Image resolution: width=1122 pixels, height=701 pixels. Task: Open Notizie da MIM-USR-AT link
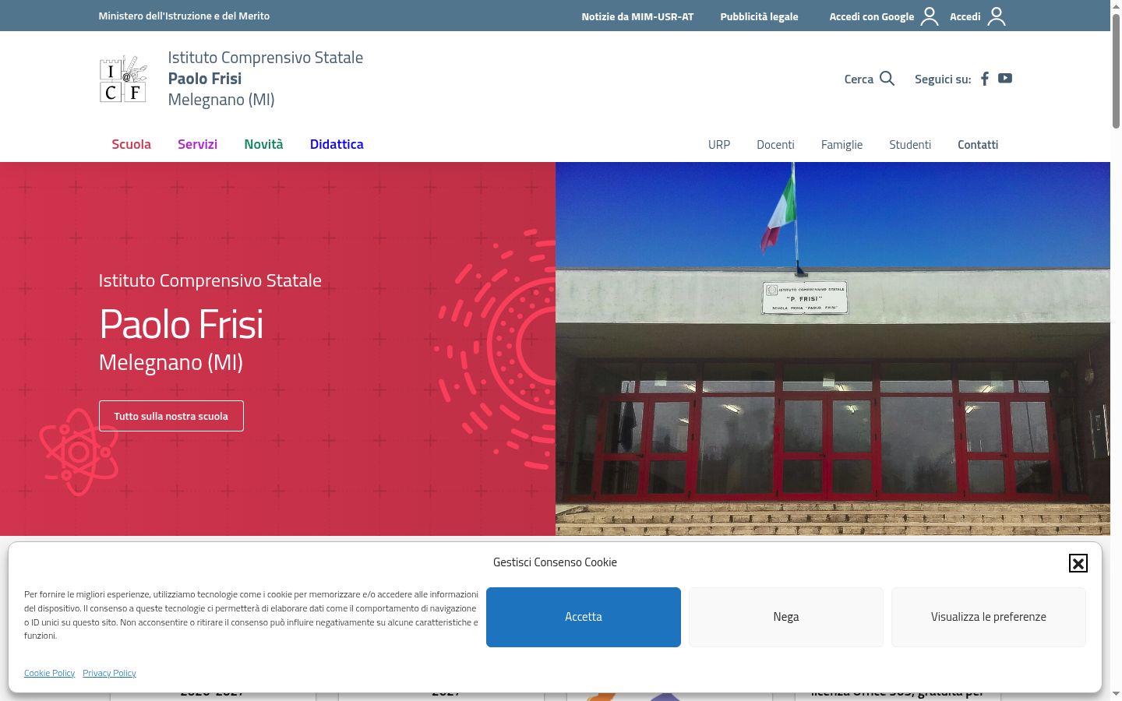click(637, 16)
